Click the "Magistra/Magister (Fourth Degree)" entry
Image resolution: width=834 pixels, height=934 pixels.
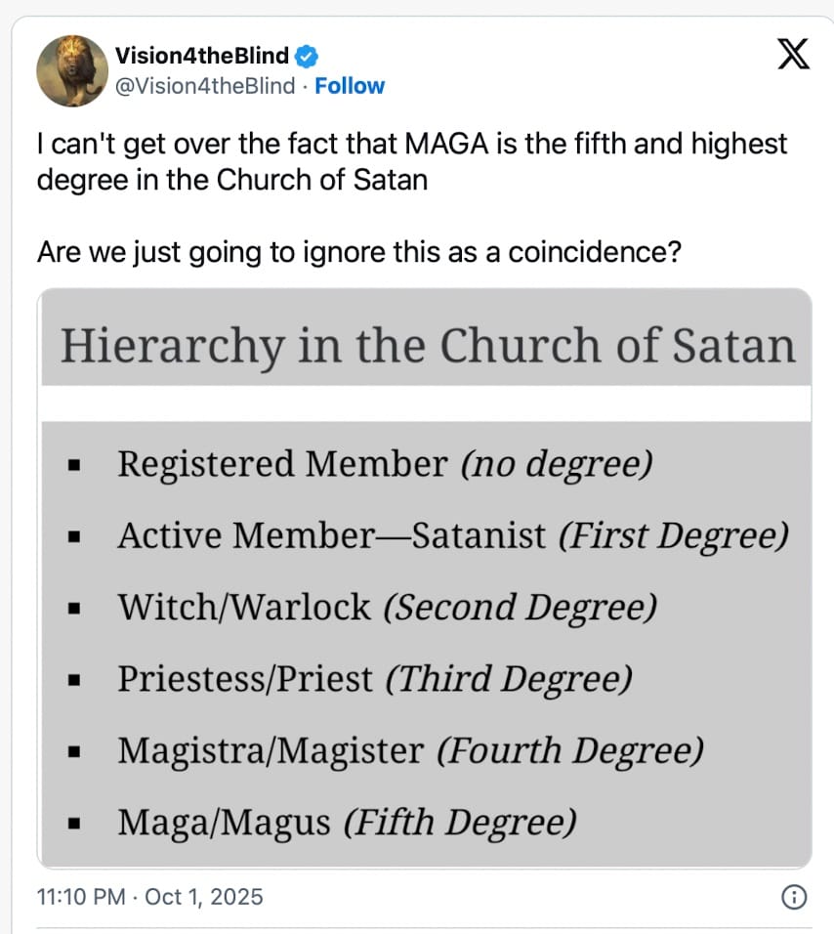tap(410, 751)
